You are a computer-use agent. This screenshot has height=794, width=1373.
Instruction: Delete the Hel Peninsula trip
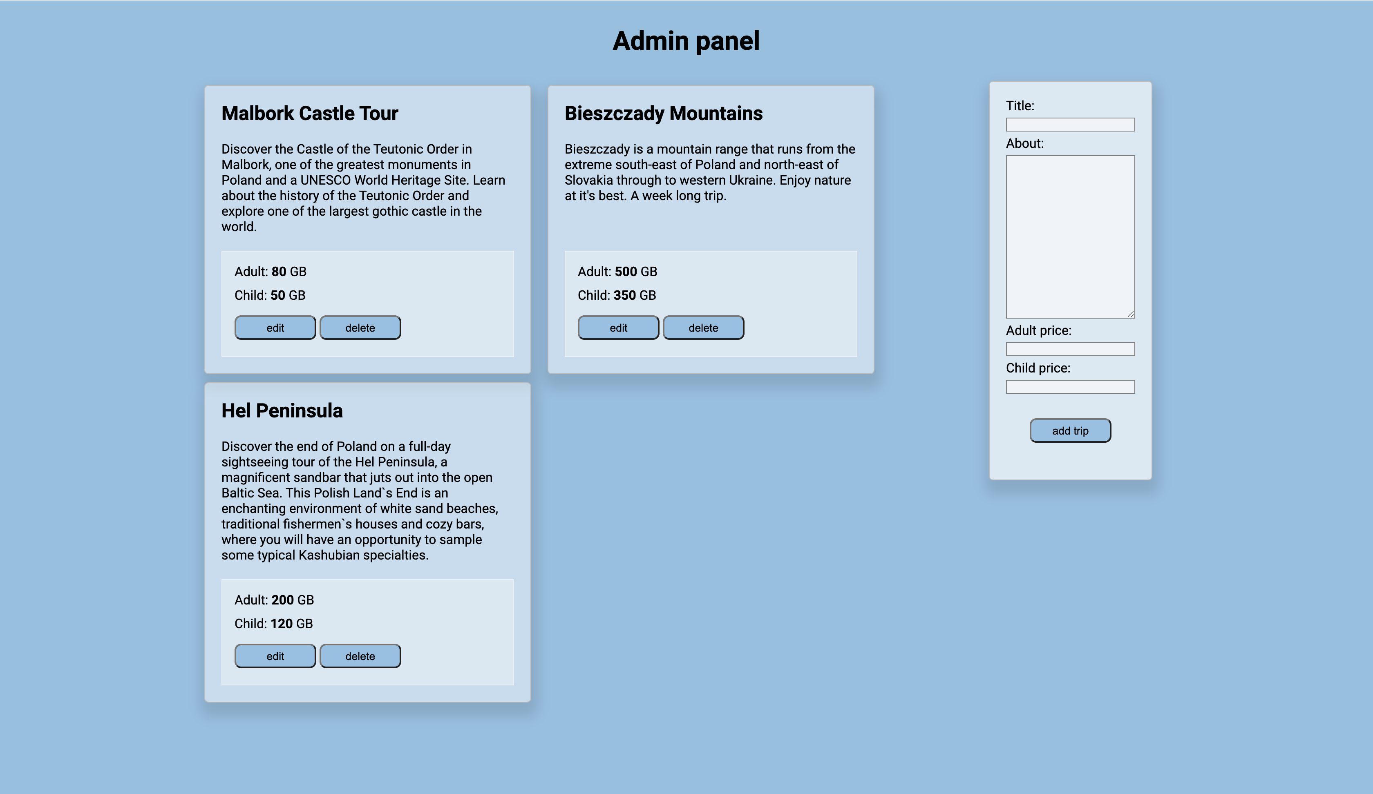[x=360, y=656]
